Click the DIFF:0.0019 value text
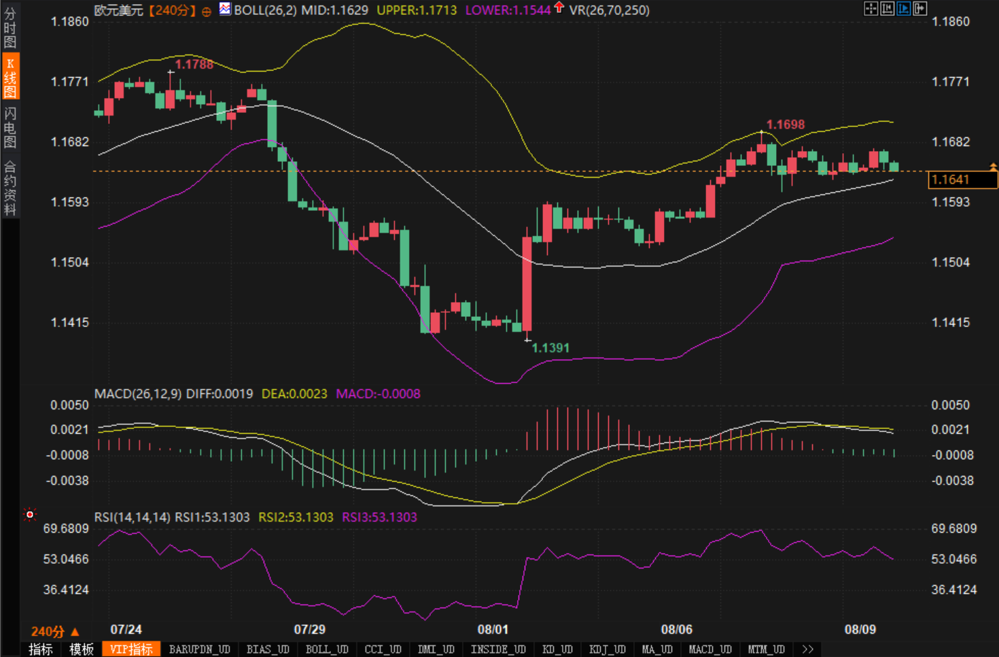 pyautogui.click(x=220, y=394)
